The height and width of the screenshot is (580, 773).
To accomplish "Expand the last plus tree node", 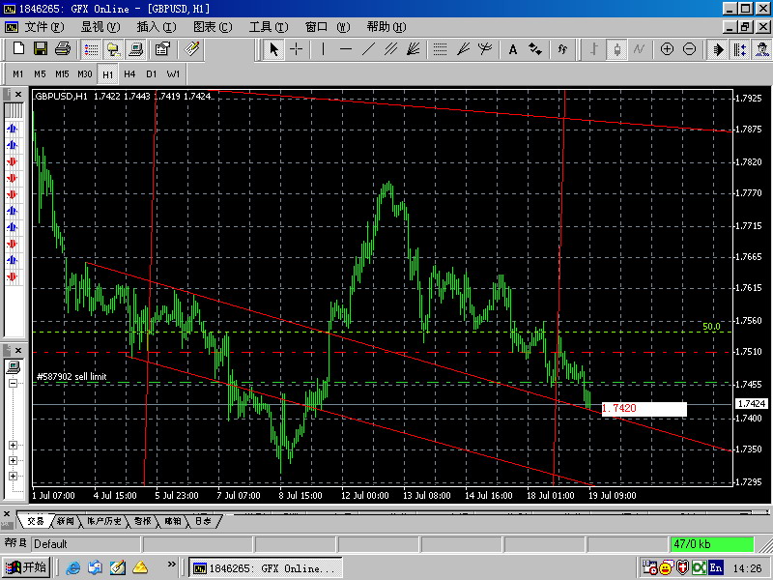I will 14,476.
